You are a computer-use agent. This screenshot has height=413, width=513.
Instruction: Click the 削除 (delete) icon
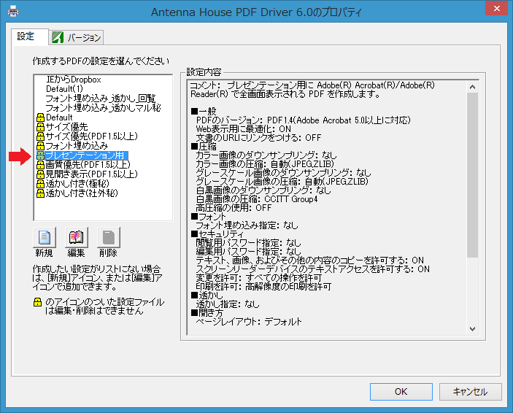(x=108, y=237)
